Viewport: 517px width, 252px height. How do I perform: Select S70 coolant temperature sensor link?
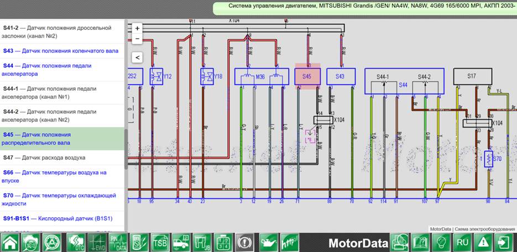pyautogui.click(x=59, y=200)
